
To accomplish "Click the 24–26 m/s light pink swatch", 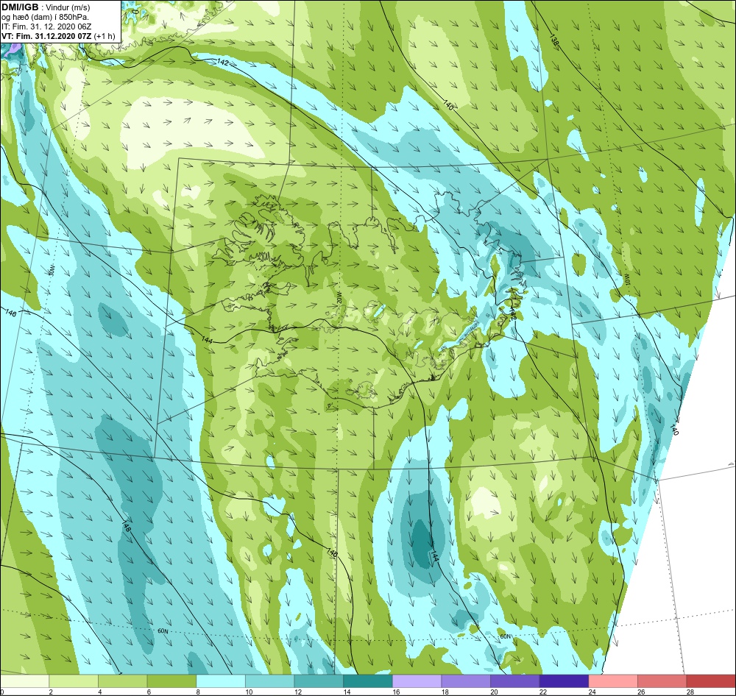I will [x=613, y=681].
